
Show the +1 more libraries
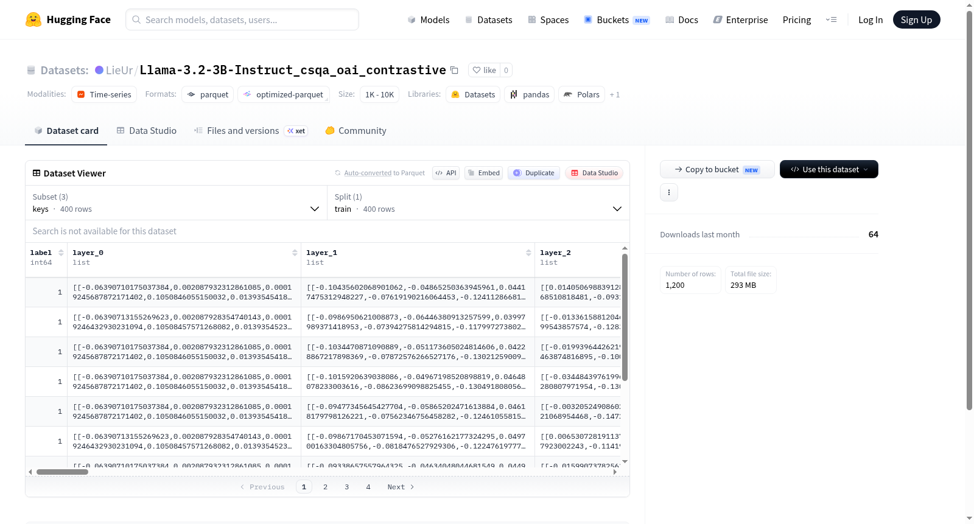coord(615,94)
